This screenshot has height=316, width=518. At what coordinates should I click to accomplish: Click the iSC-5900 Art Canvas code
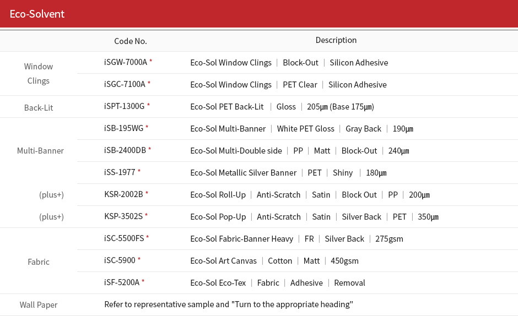[120, 260]
